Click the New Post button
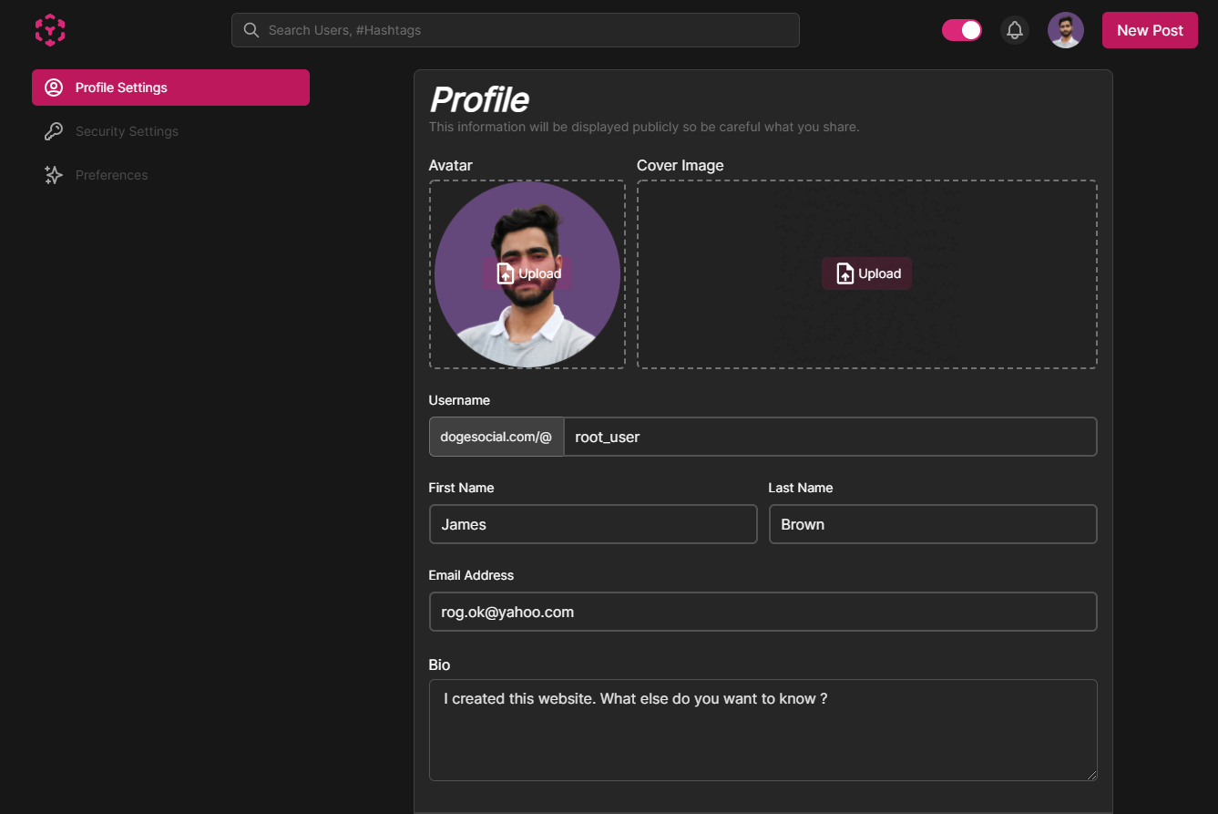The width and height of the screenshot is (1218, 814). [1150, 29]
